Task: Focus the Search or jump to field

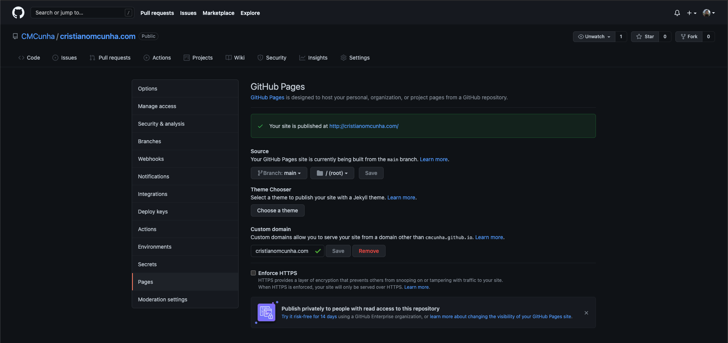Action: pyautogui.click(x=82, y=13)
